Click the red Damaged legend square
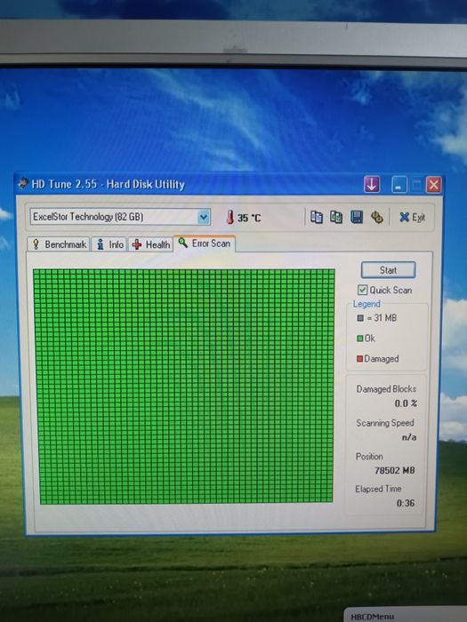 pos(359,359)
